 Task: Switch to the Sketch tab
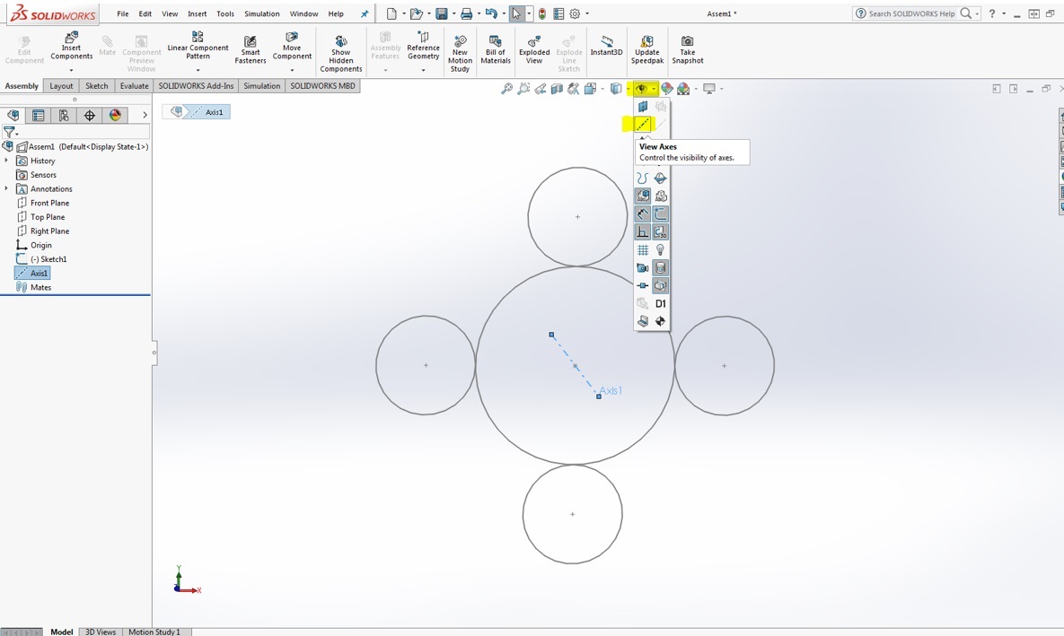(96, 86)
